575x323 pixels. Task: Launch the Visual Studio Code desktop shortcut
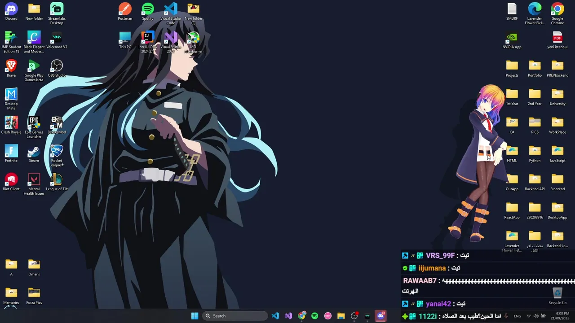[171, 13]
